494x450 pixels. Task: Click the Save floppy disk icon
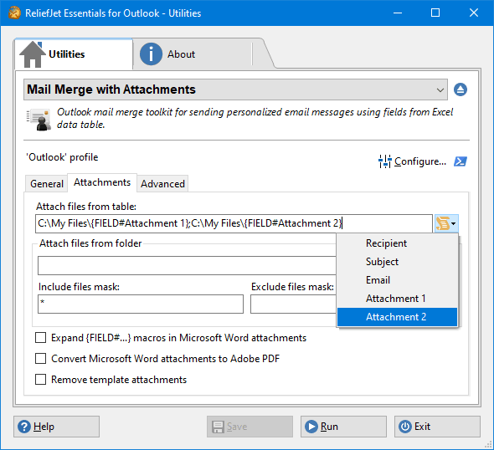[218, 427]
